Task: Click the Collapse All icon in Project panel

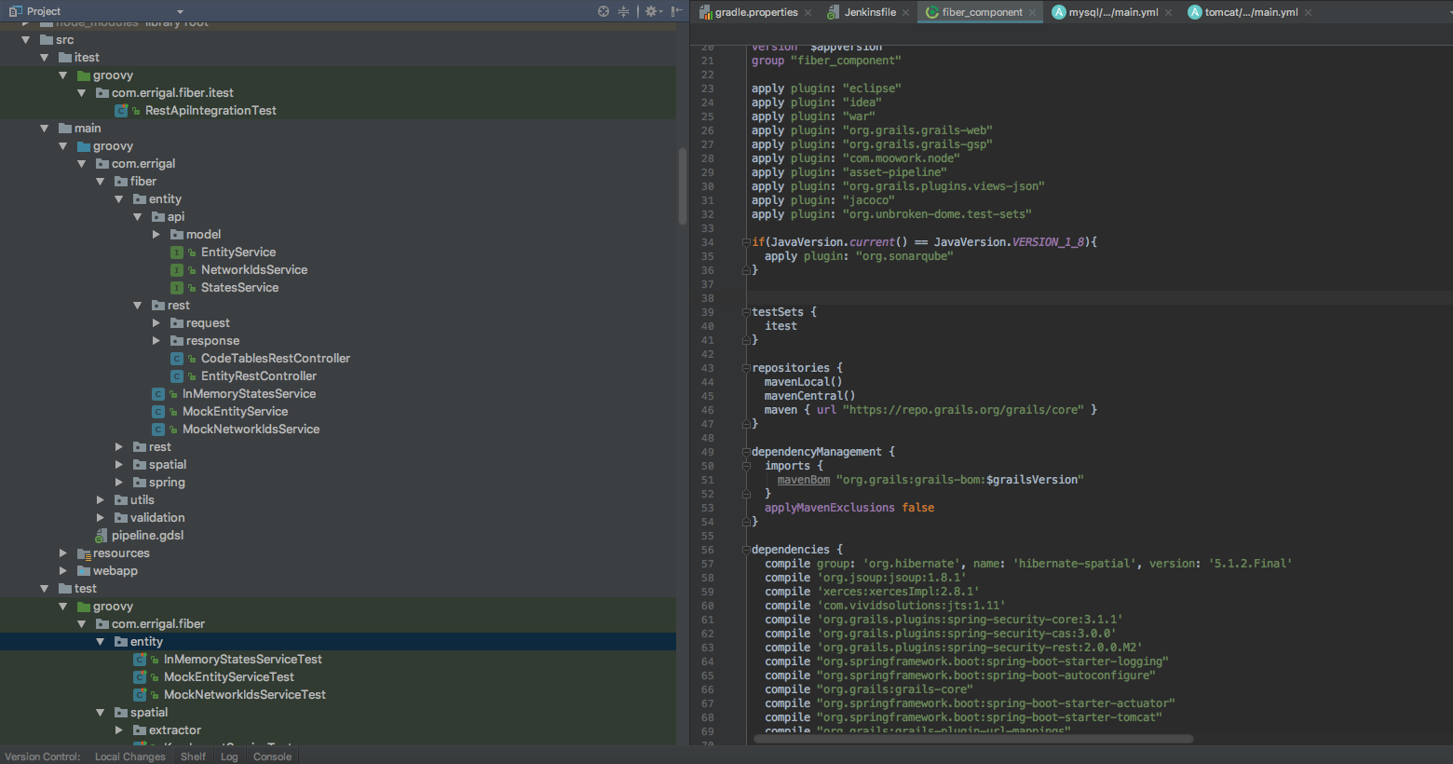Action: click(624, 11)
